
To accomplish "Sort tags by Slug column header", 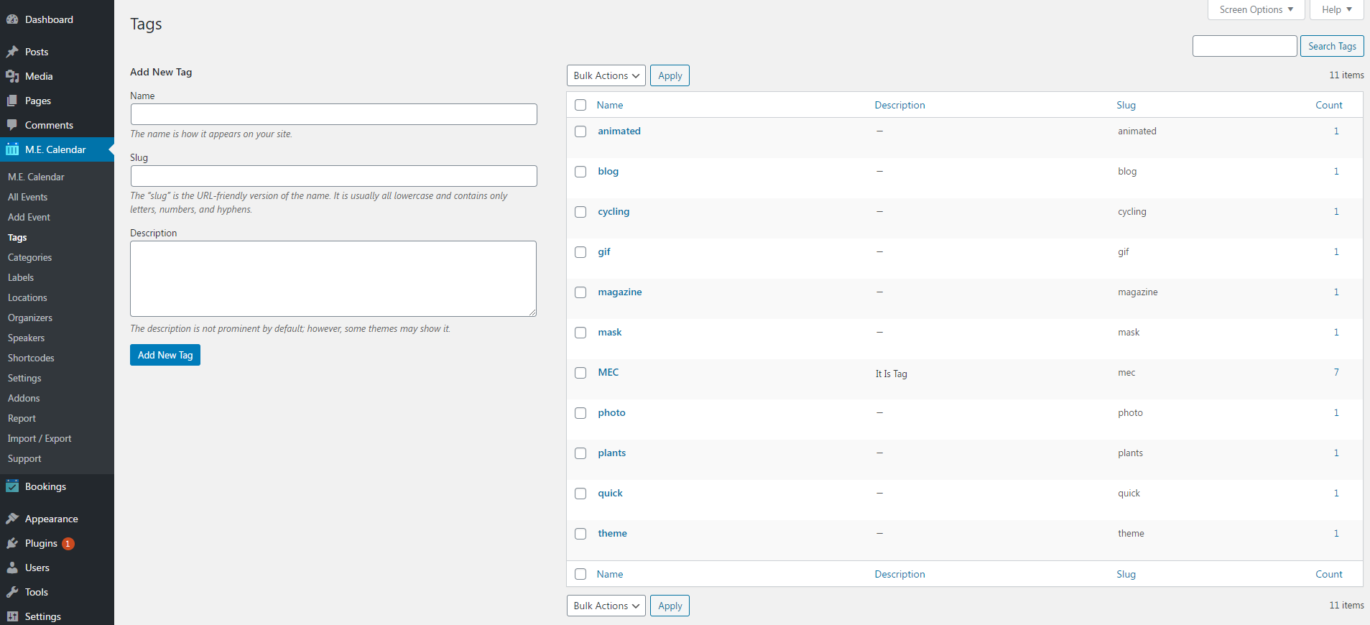I will click(x=1126, y=105).
